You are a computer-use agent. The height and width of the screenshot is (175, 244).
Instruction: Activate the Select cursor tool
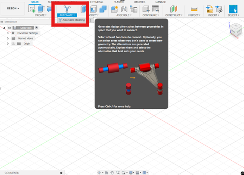click(x=233, y=9)
